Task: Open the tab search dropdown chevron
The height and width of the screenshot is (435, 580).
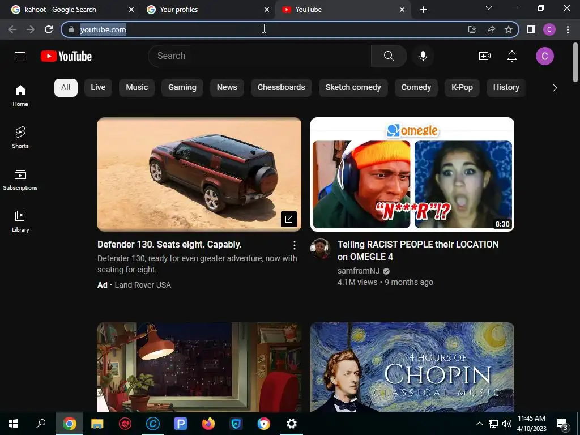Action: (489, 8)
